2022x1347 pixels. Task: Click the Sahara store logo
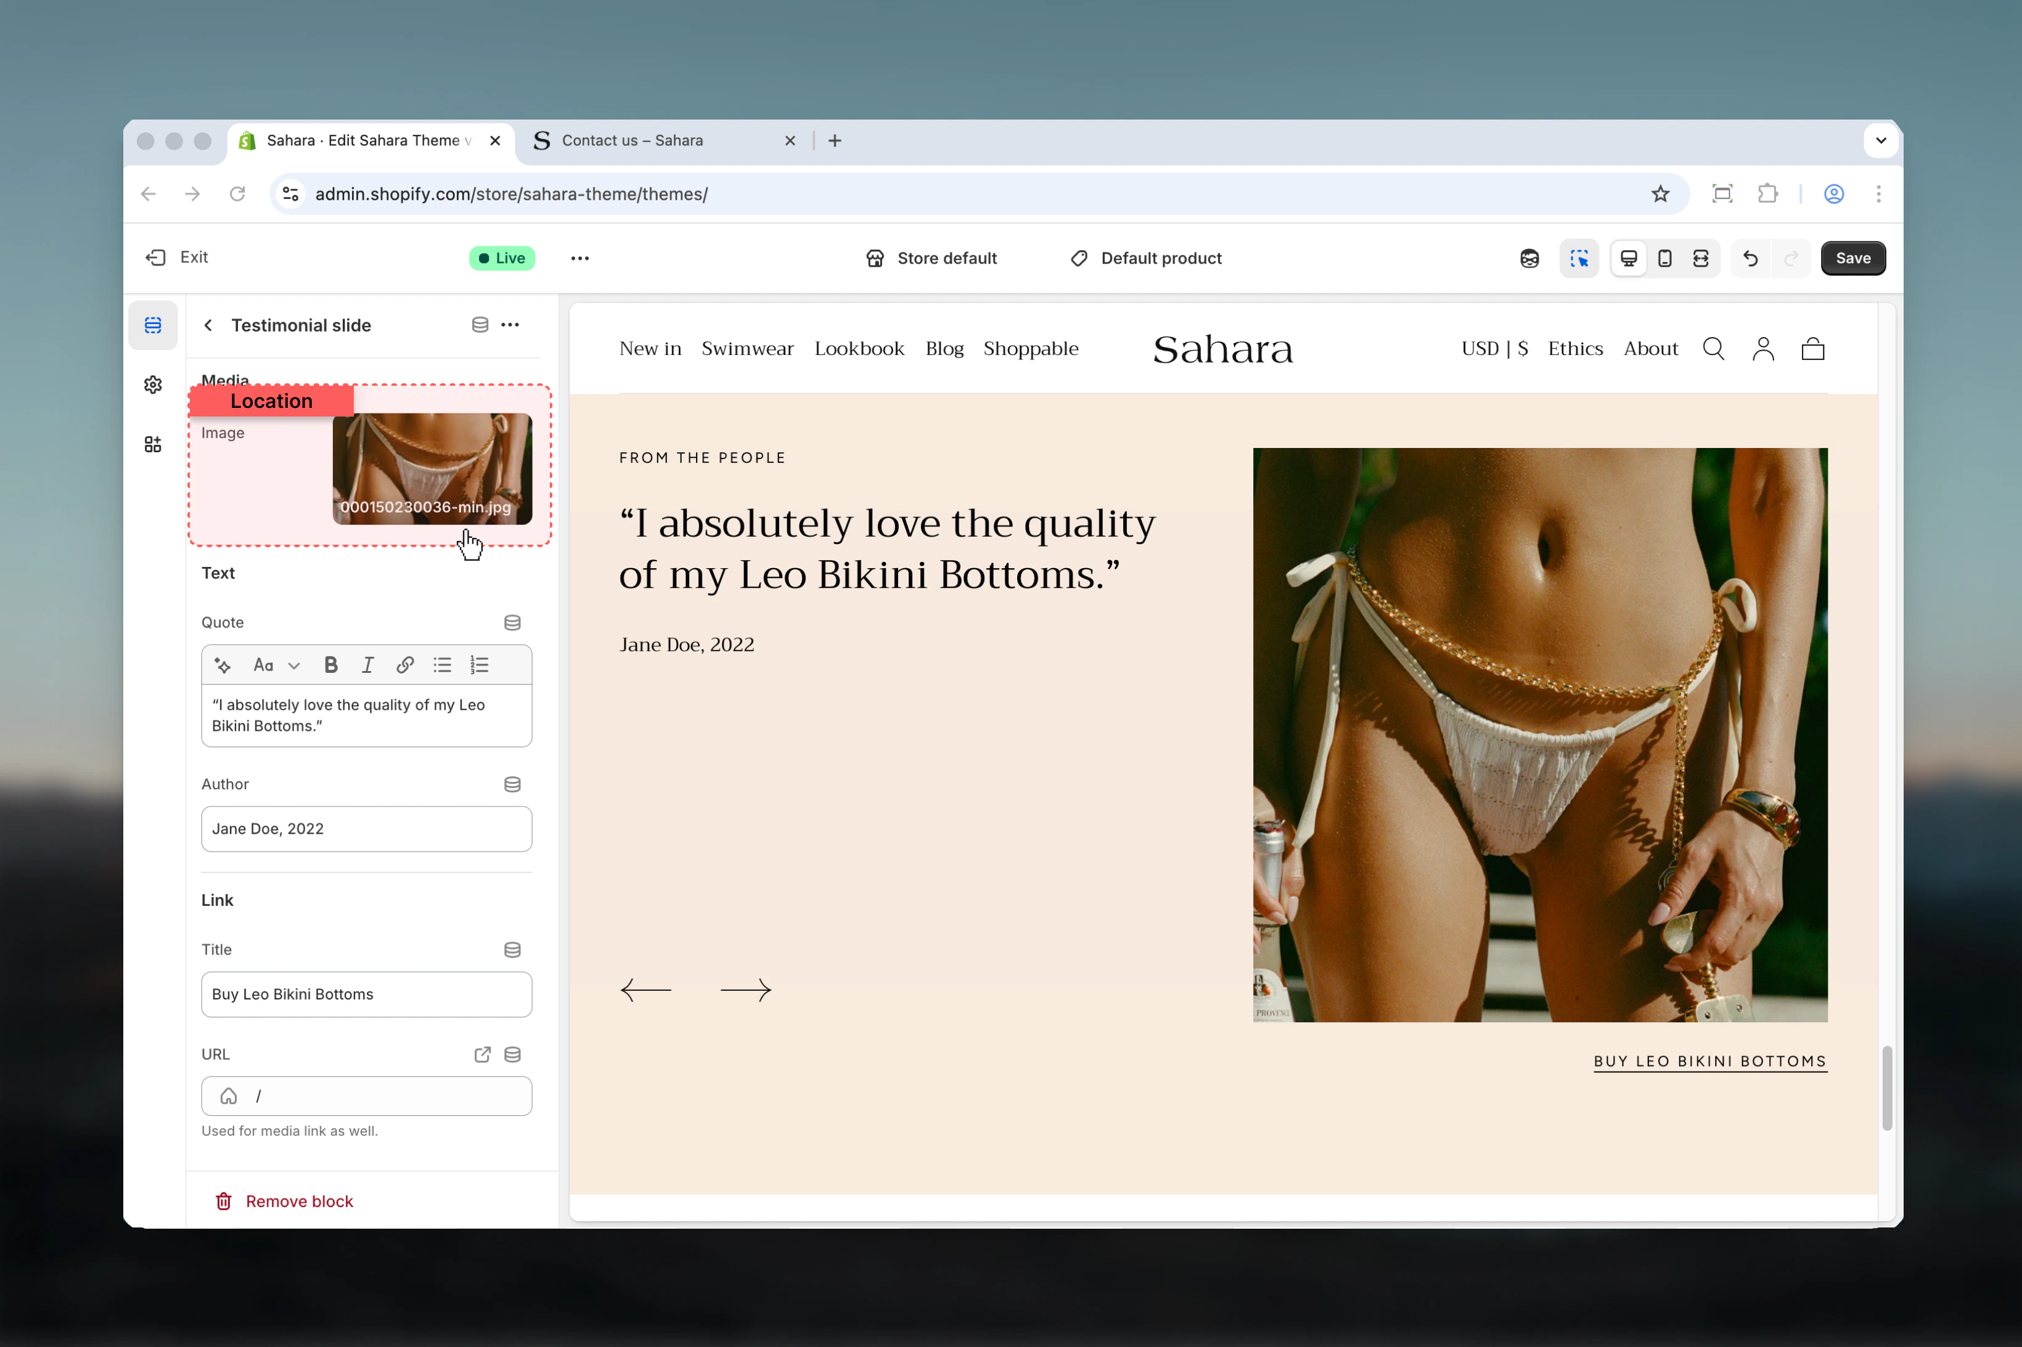[x=1223, y=349]
